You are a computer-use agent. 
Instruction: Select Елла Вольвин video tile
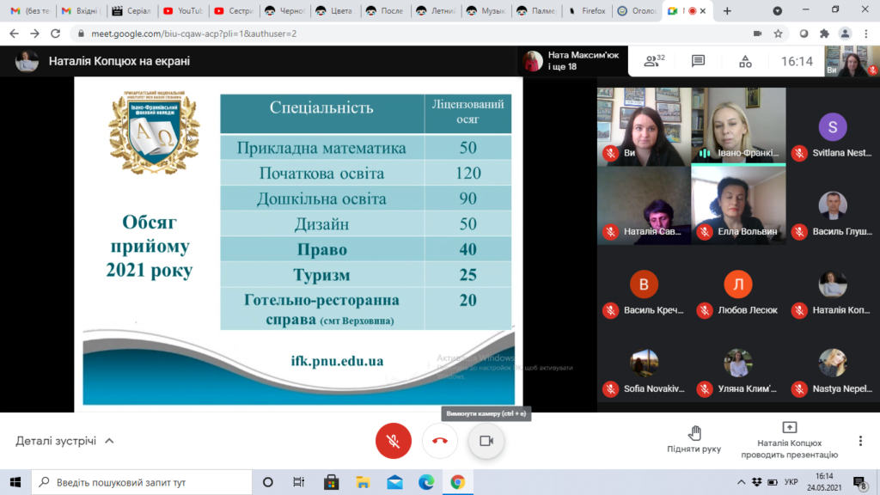click(x=737, y=205)
